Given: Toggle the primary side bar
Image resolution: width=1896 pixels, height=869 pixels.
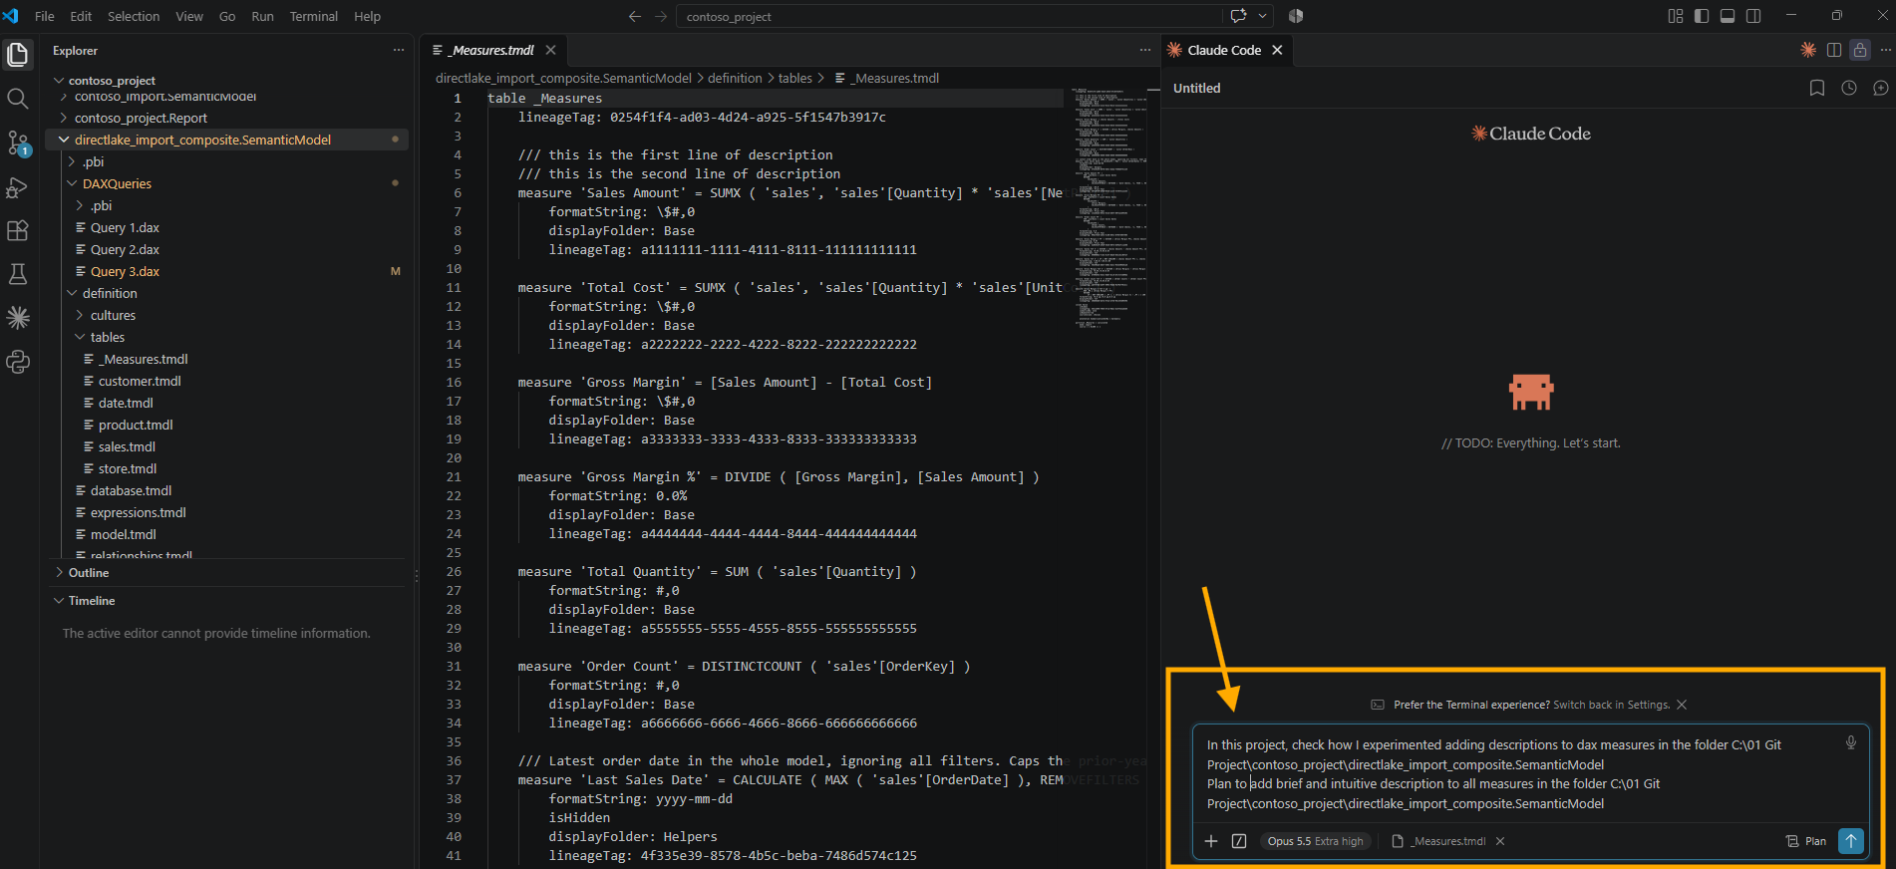Looking at the screenshot, I should [1702, 16].
